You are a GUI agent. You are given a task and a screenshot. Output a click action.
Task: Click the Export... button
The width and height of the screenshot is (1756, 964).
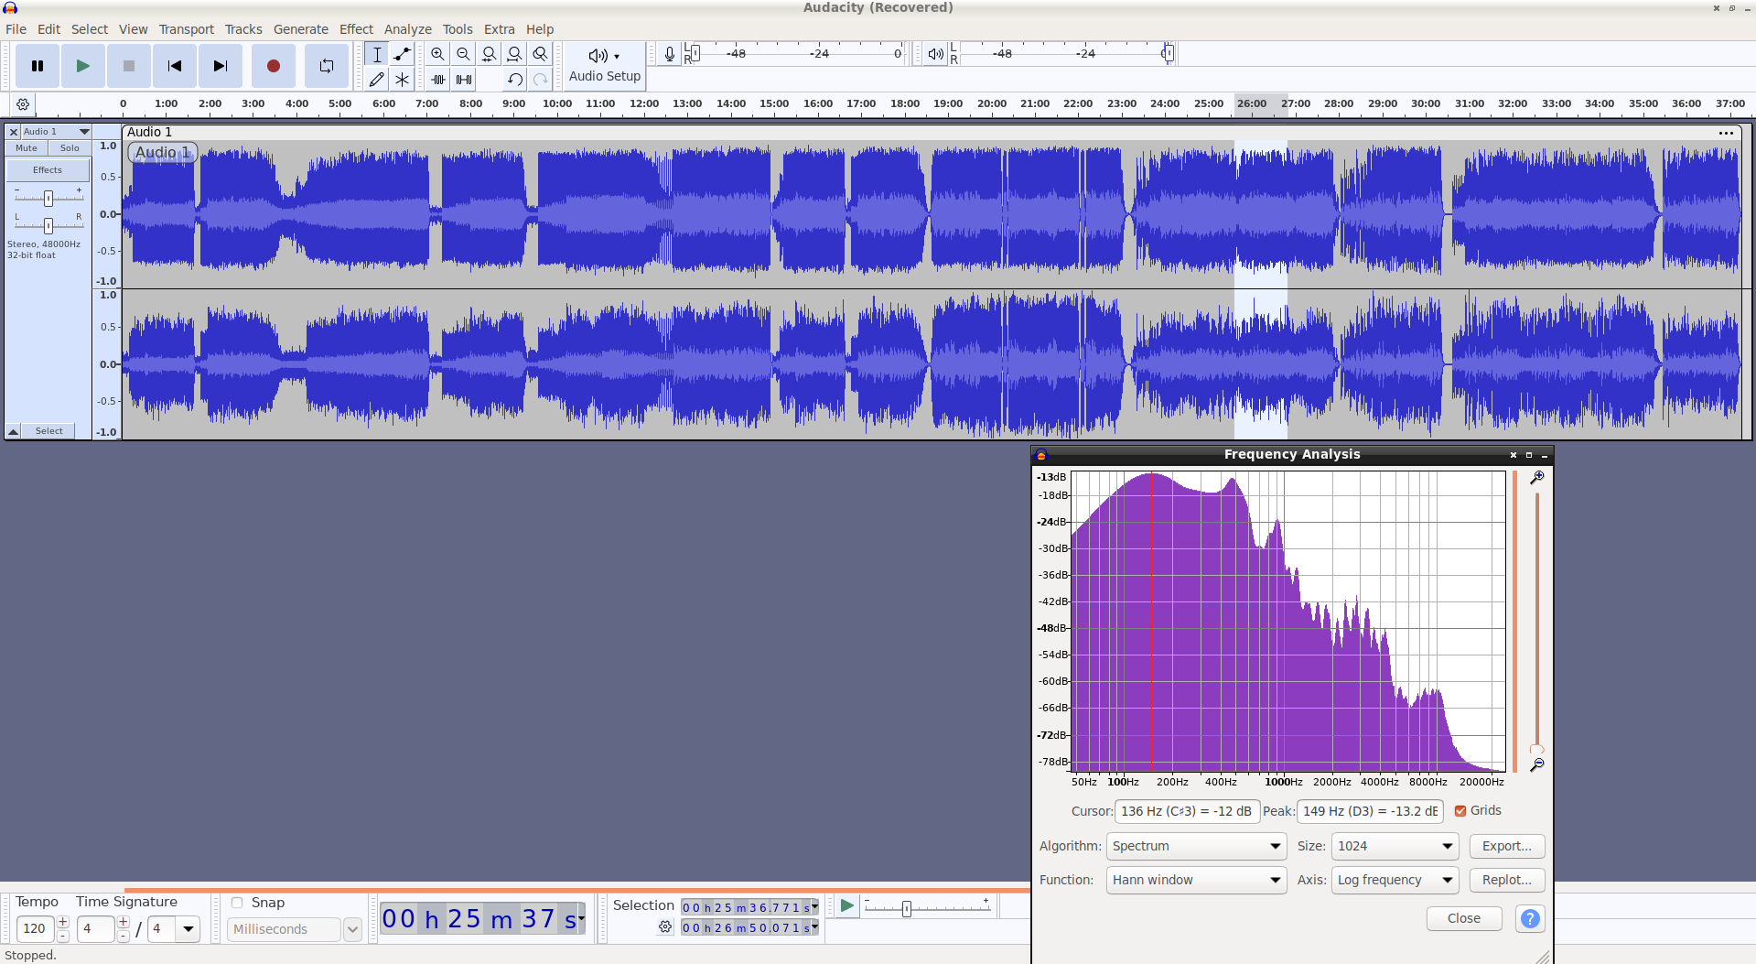click(1507, 846)
